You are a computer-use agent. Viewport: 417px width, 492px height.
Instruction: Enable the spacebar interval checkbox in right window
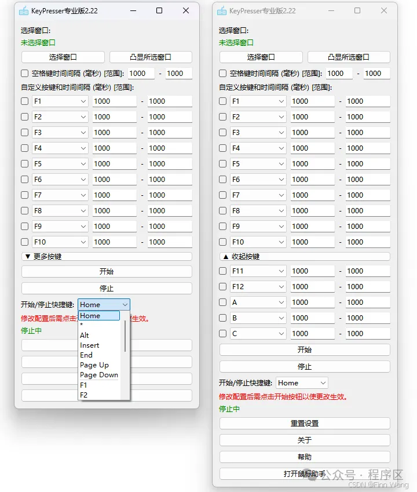pyautogui.click(x=222, y=74)
